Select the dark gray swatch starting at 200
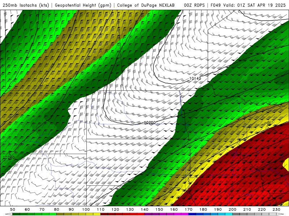This screenshot has width=289, height=216. (236, 214)
